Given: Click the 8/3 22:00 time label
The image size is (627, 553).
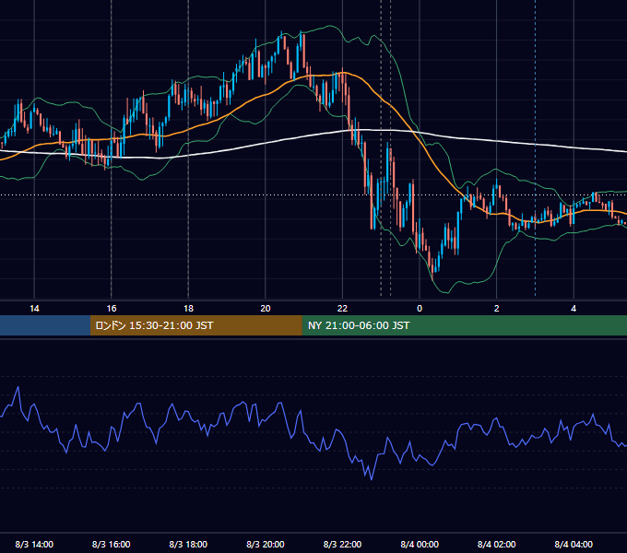Looking at the screenshot, I should click(x=342, y=544).
